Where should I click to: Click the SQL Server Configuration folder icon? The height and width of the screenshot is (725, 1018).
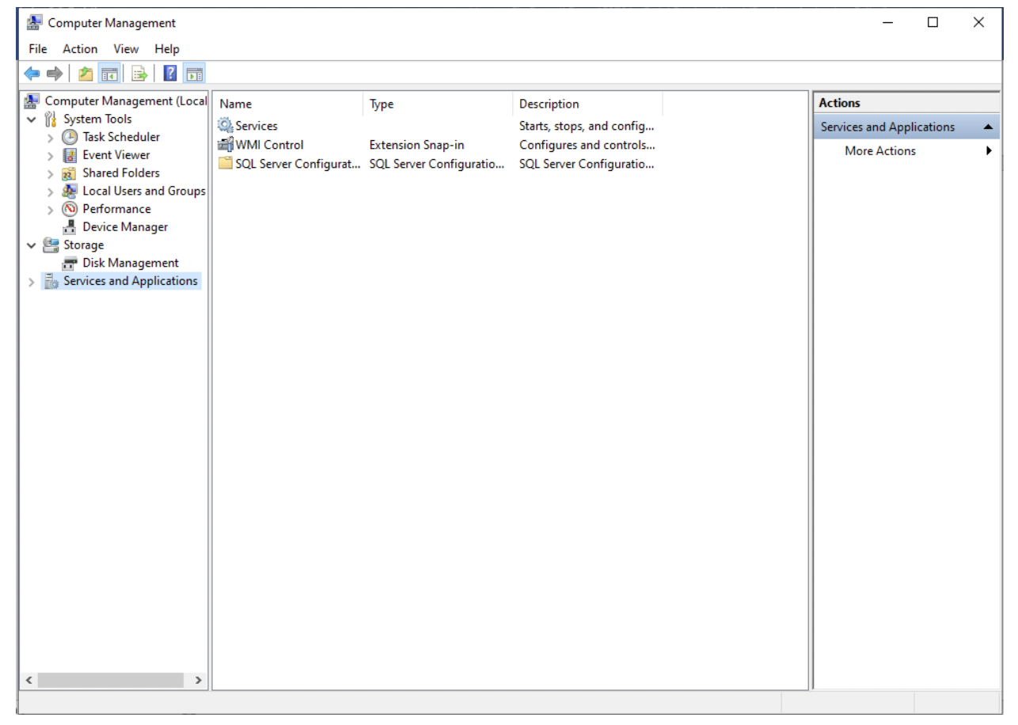pos(225,164)
